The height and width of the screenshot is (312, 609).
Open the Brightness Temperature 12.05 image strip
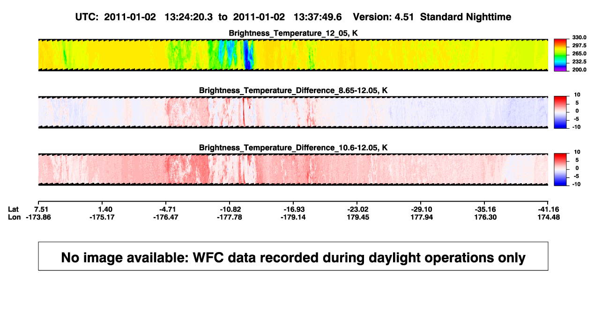[293, 55]
